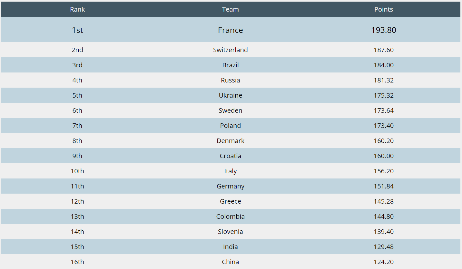Click the Germany team name
Screen dimensions: 462x269
231,186
